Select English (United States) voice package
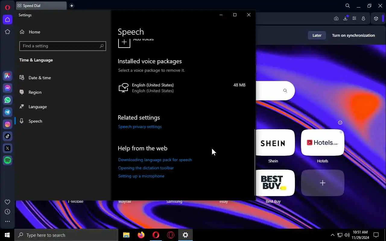This screenshot has width=386, height=241. [183, 88]
